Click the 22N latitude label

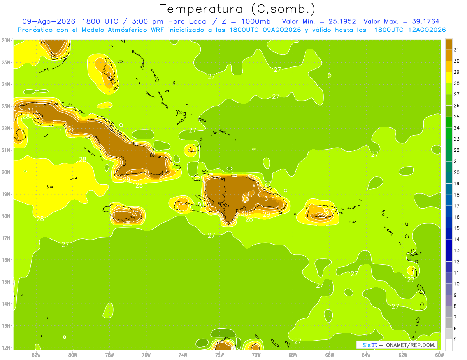coord(6,128)
